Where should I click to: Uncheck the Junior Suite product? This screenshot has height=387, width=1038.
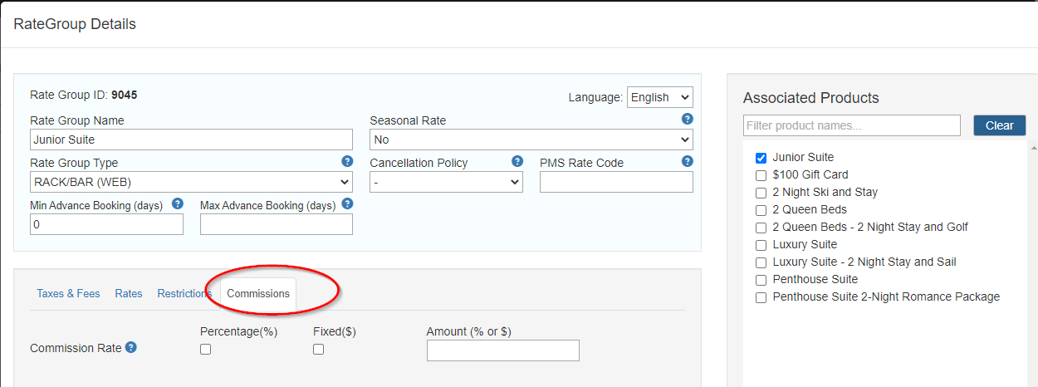click(761, 157)
